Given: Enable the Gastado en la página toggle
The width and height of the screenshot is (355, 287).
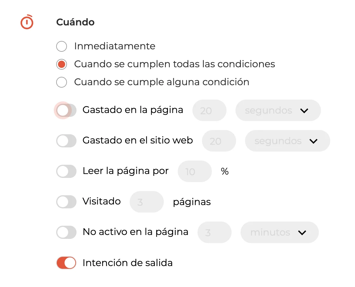Looking at the screenshot, I should tap(66, 110).
